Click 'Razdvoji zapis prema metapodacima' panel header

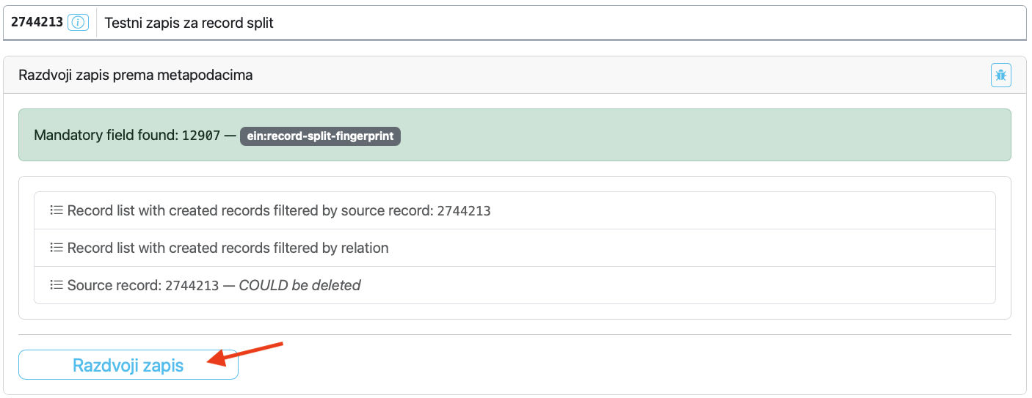point(136,75)
